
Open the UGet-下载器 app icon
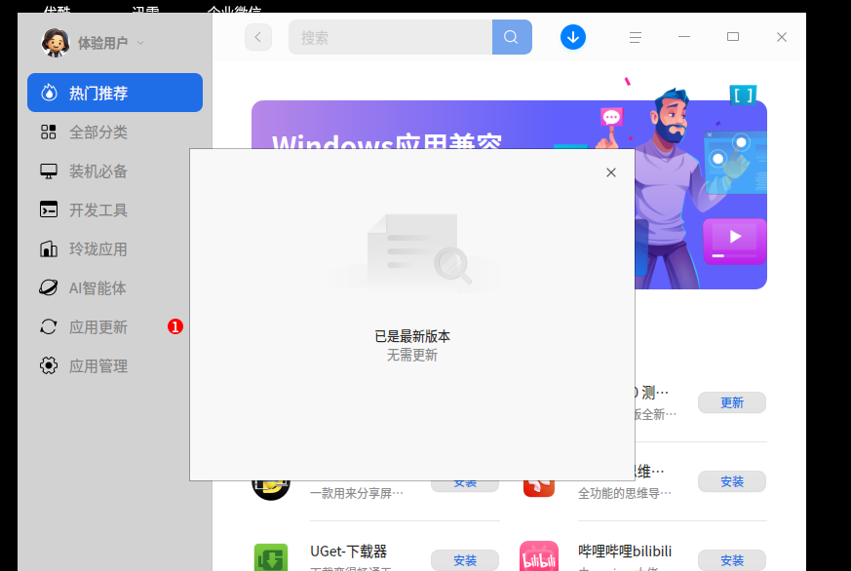coord(271,557)
